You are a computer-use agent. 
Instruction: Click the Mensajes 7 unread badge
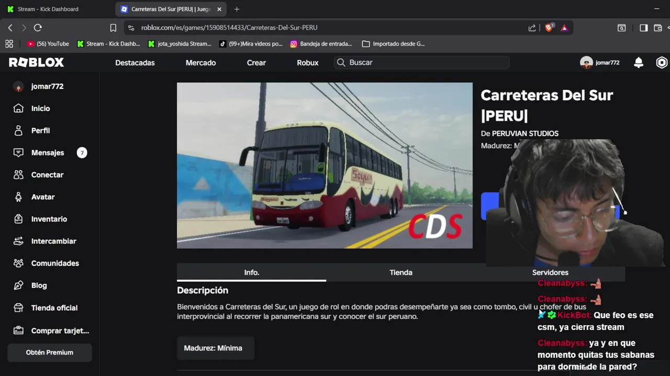82,152
